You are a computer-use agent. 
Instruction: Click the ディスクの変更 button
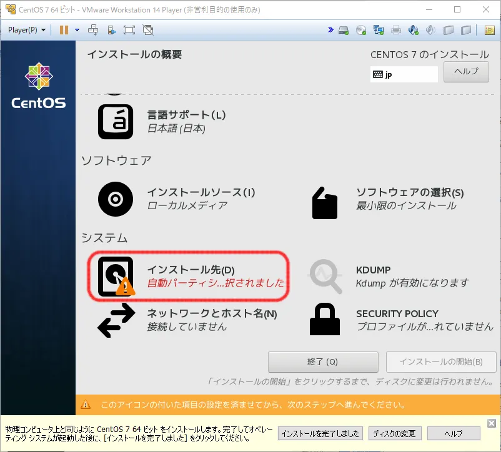coord(395,433)
